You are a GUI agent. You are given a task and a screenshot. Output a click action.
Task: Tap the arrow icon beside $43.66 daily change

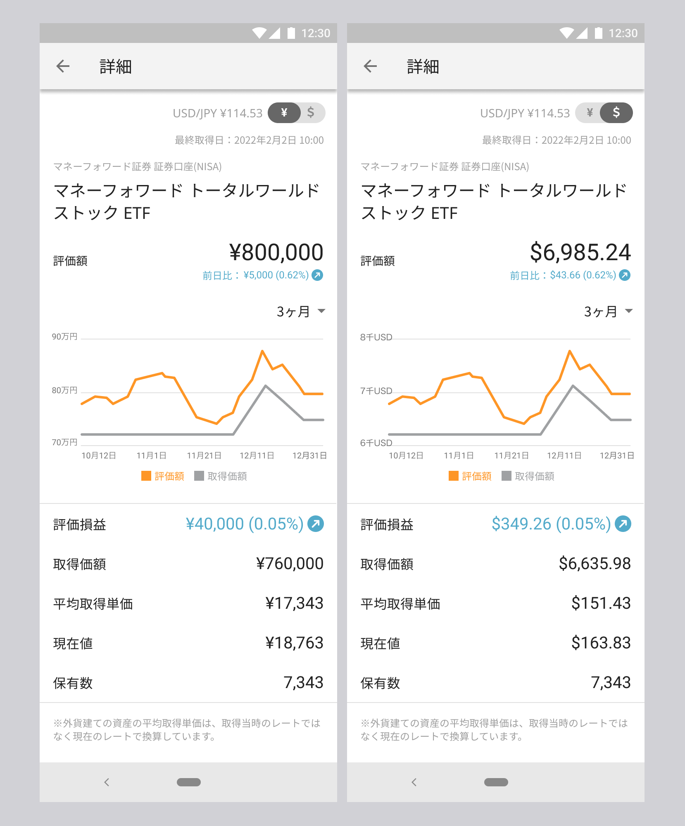click(625, 275)
